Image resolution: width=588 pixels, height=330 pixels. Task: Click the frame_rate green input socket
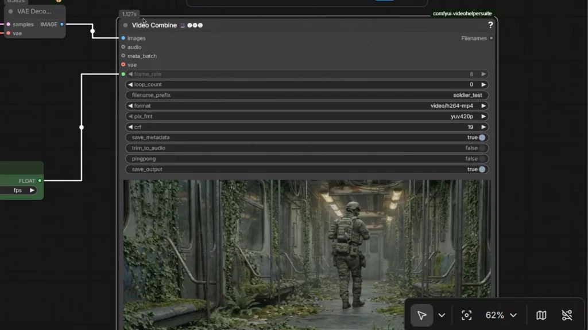pos(123,74)
